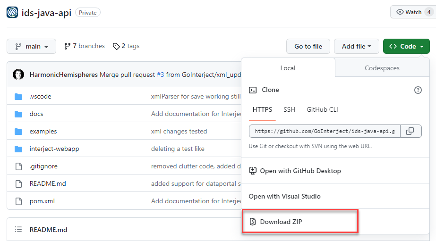Viewport: 436px width, 241px height.
Task: Click the .vscode folder icon
Action: (x=18, y=96)
